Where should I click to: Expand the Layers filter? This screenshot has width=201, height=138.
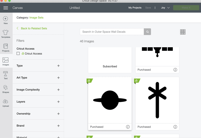pyautogui.click(x=58, y=102)
